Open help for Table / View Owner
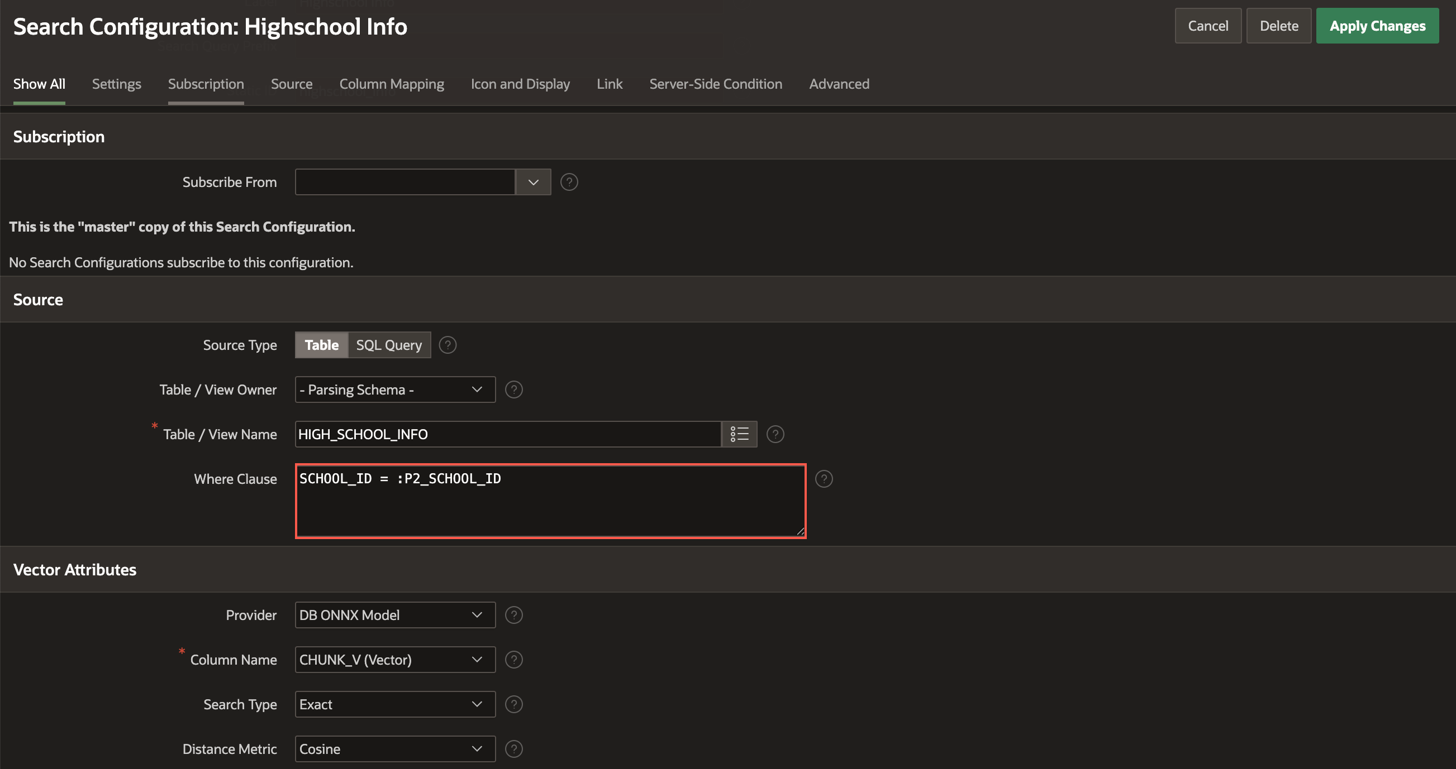Viewport: 1456px width, 769px height. click(x=513, y=389)
